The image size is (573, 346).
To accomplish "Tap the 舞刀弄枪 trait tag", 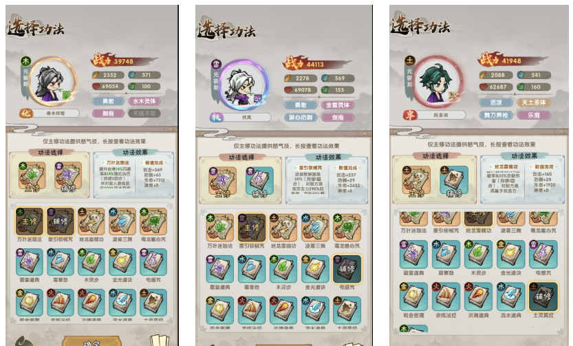I will click(x=496, y=115).
